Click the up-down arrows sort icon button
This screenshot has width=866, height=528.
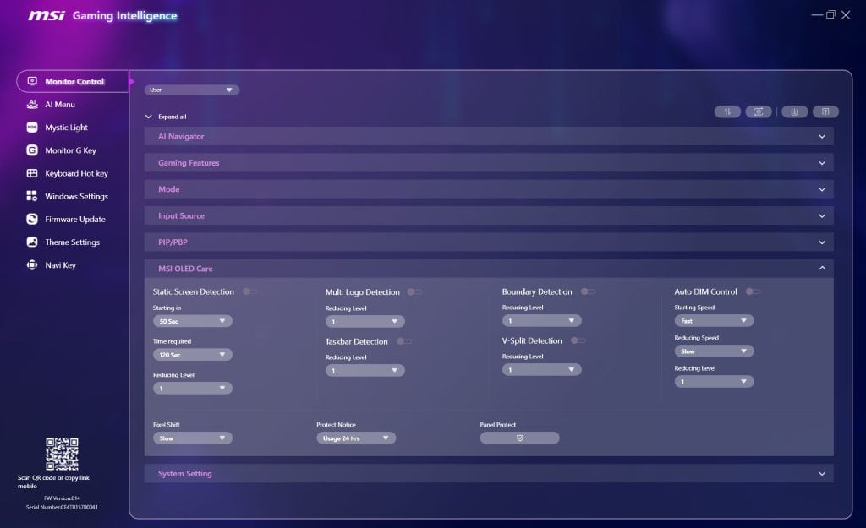pos(727,112)
